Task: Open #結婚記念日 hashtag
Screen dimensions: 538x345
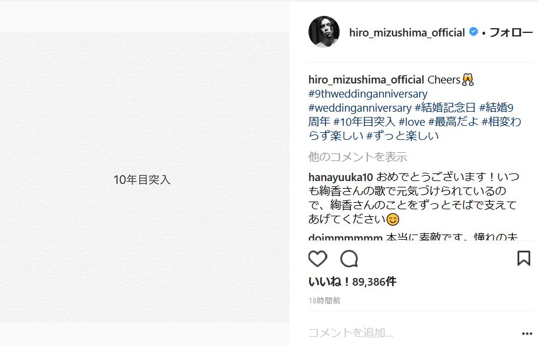Action: click(x=445, y=108)
